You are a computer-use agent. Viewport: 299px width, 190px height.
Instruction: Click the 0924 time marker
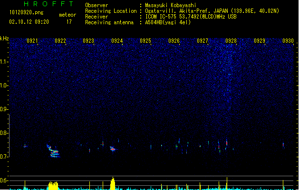pyautogui.click(x=117, y=41)
